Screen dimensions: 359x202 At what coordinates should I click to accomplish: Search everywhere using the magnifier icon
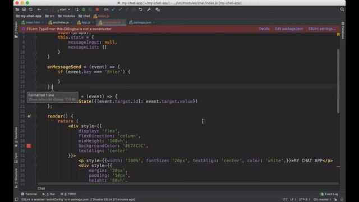(342, 10)
